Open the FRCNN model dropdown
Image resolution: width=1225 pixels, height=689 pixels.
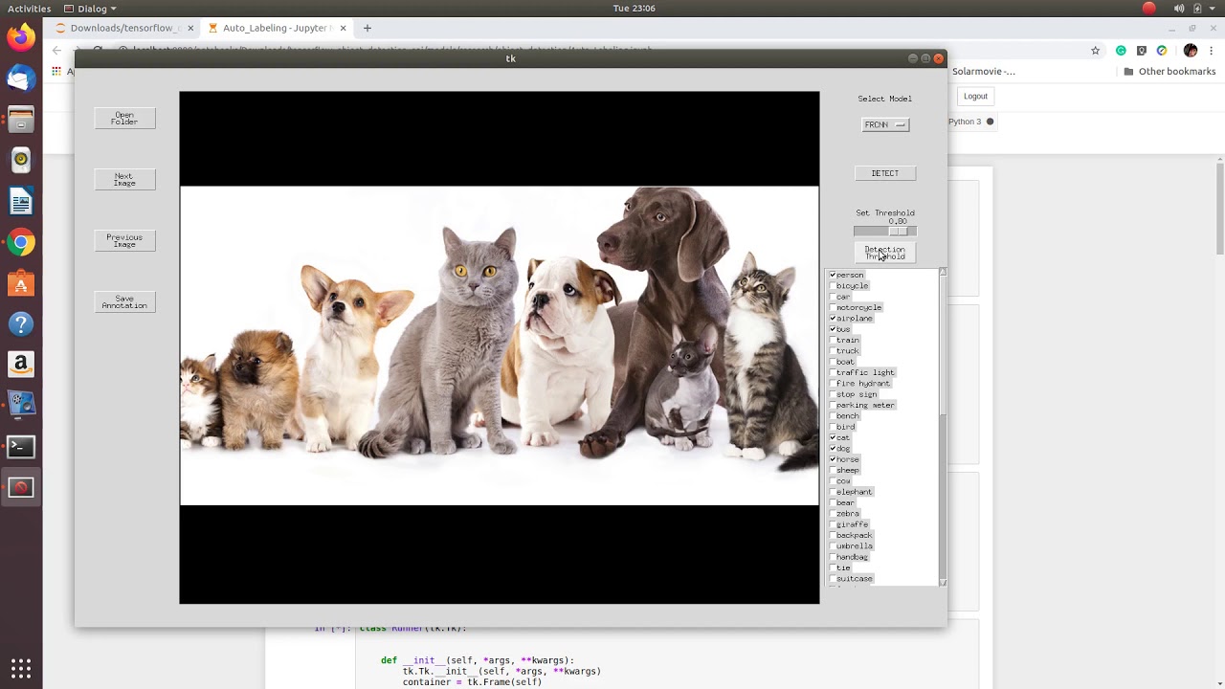885,124
